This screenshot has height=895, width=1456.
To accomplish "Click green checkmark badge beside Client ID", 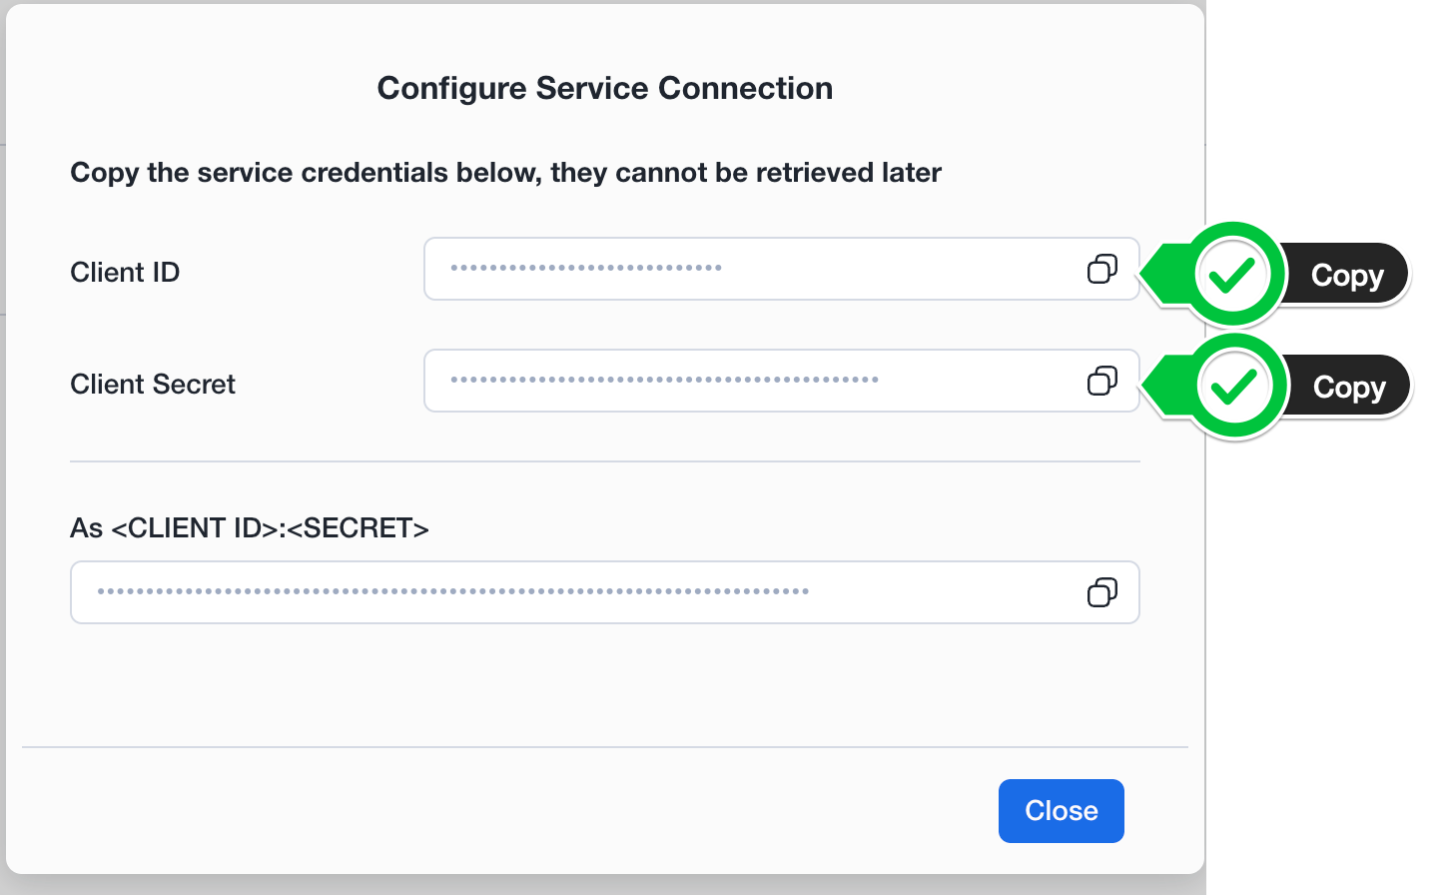I will 1233,275.
